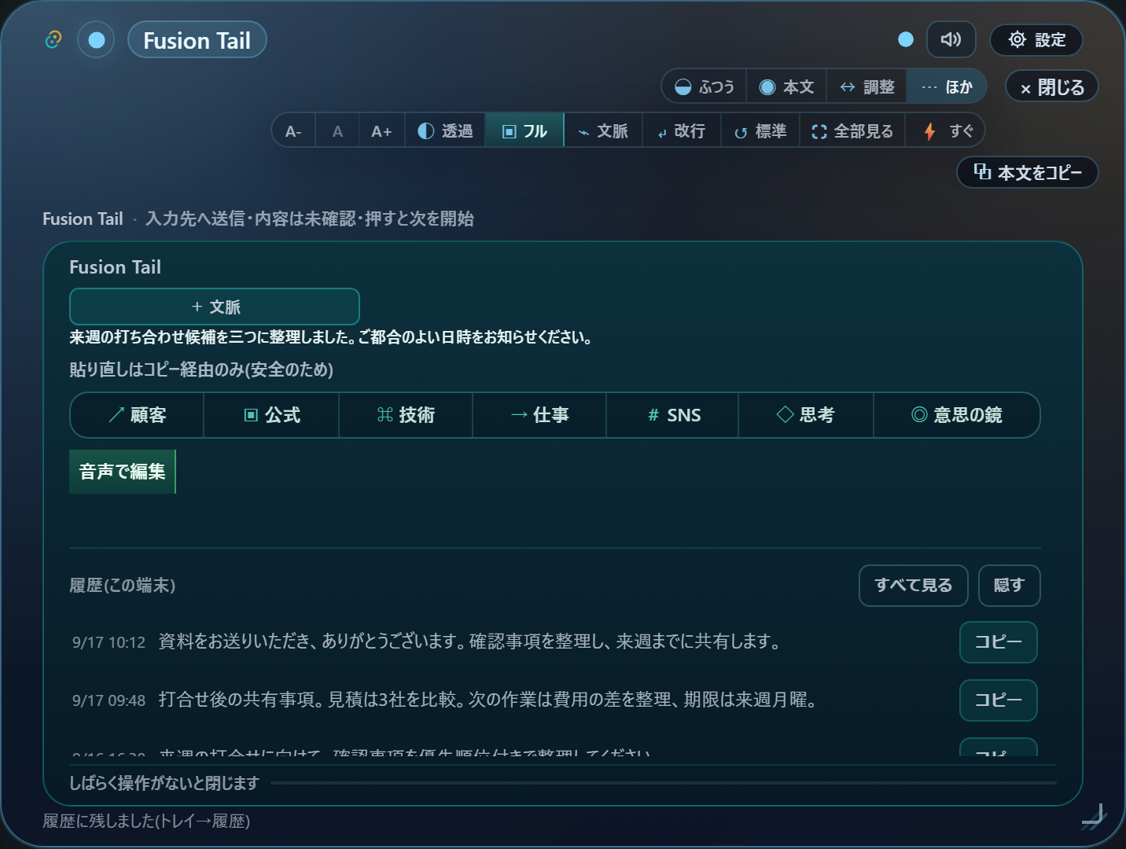Toggle 文脈 context option in toolbar

(603, 131)
